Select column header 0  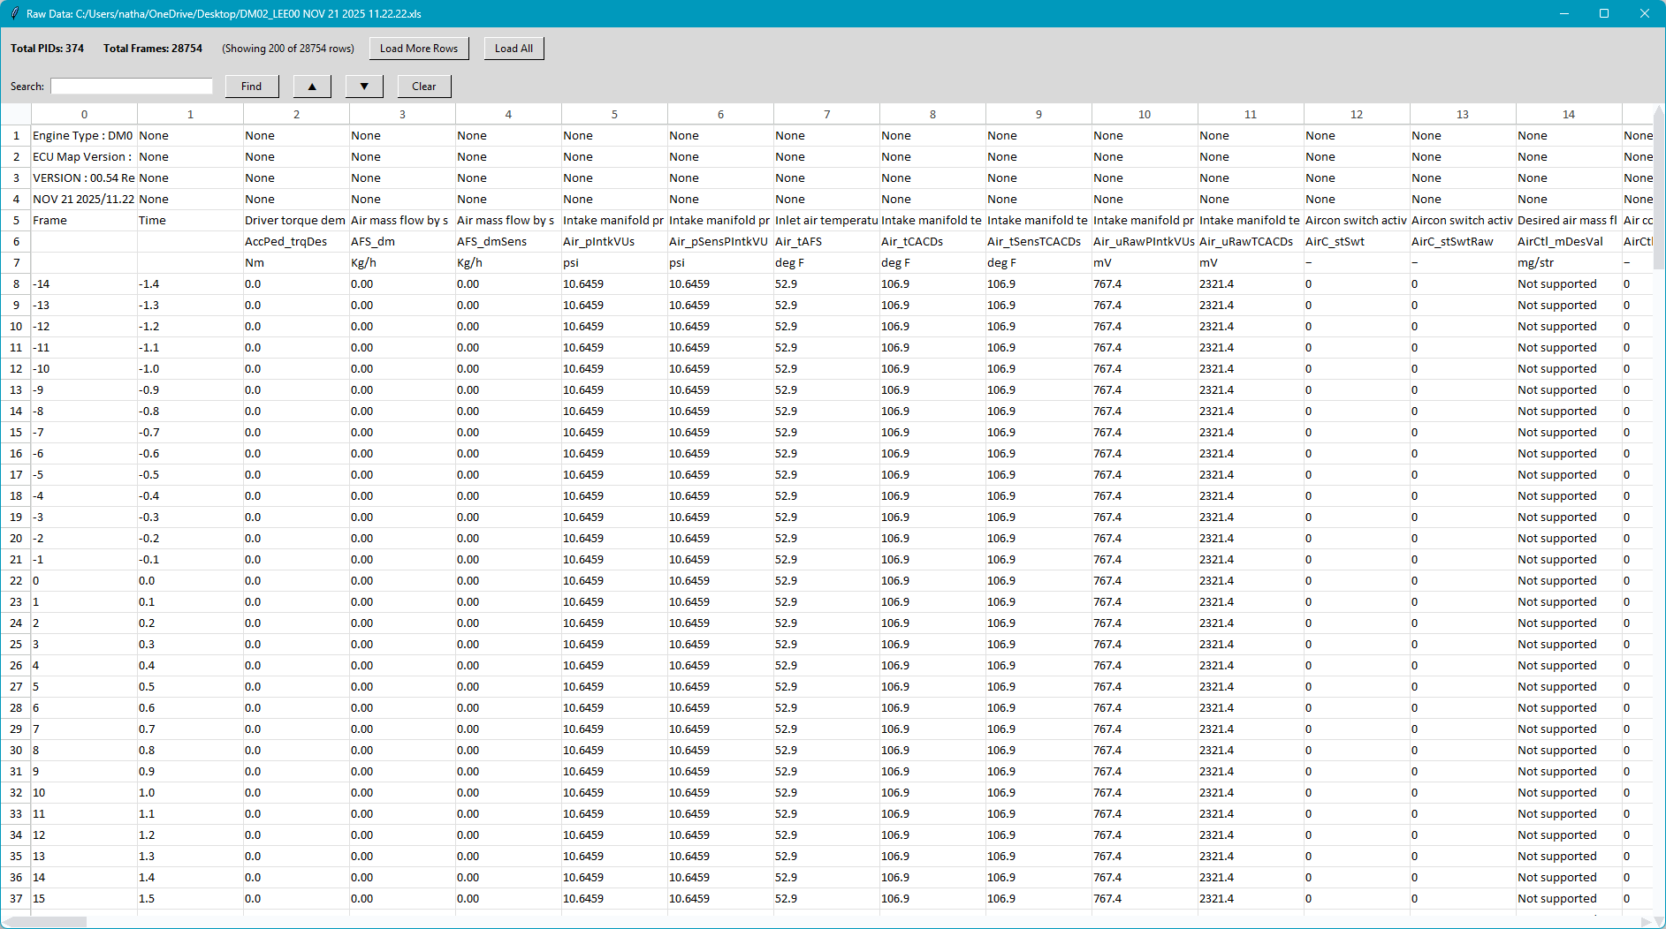click(x=84, y=115)
